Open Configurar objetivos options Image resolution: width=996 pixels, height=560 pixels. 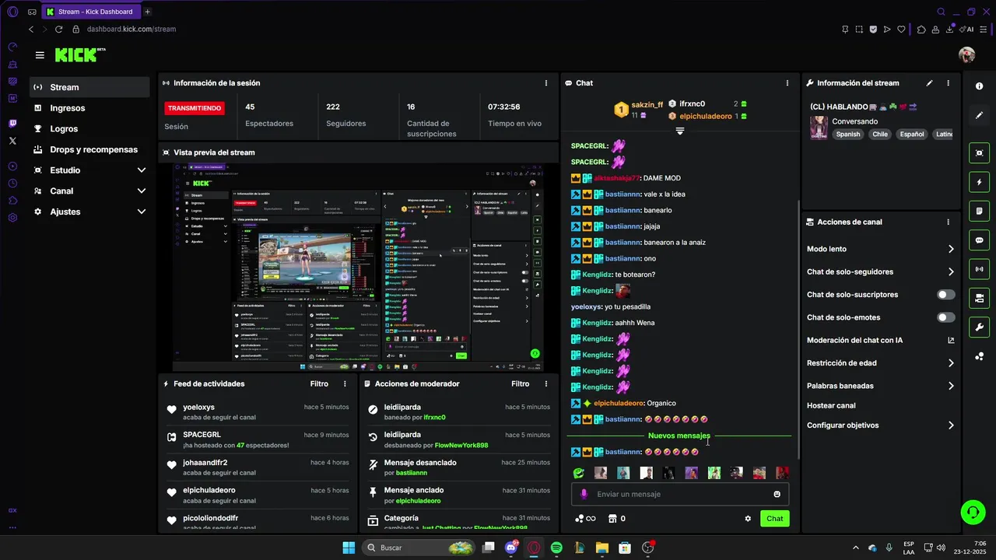881,425
